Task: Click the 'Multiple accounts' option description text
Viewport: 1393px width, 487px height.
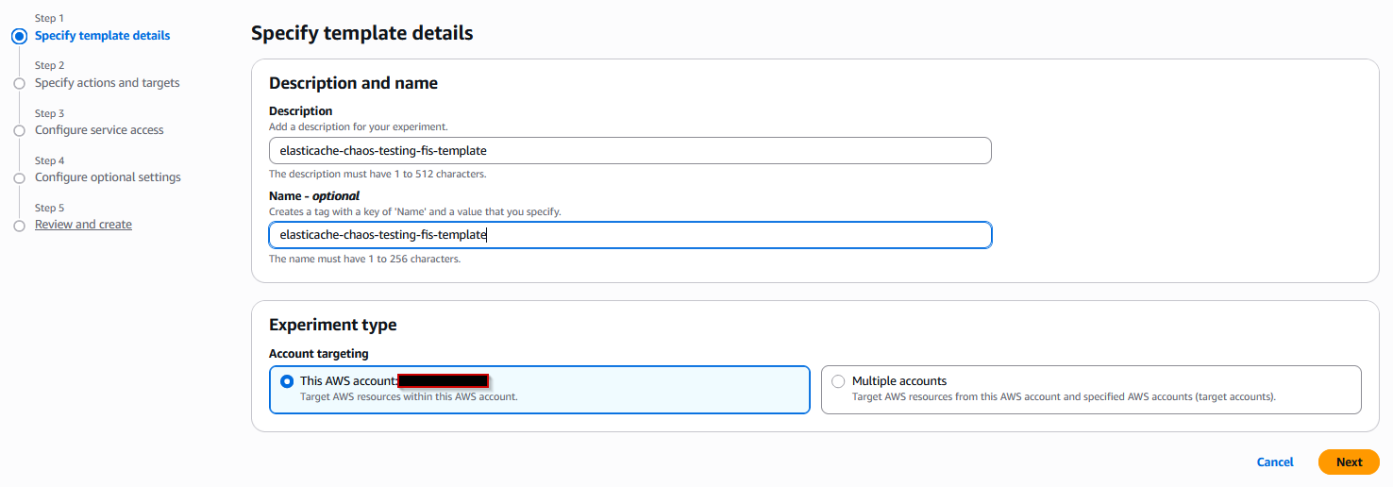Action: (1064, 397)
